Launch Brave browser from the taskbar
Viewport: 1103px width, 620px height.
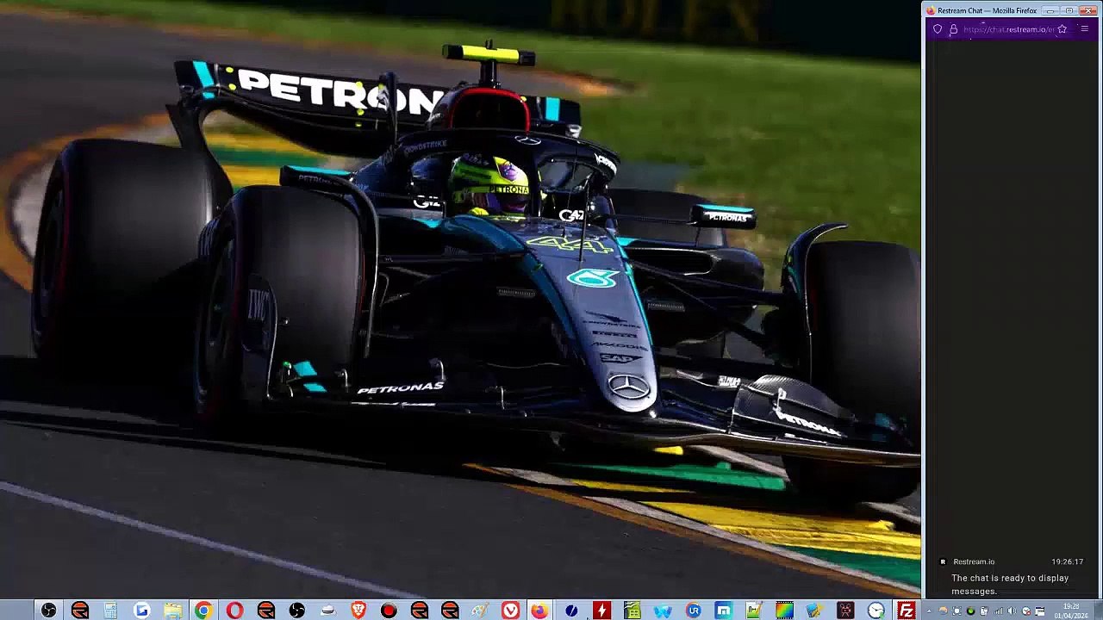click(x=358, y=611)
